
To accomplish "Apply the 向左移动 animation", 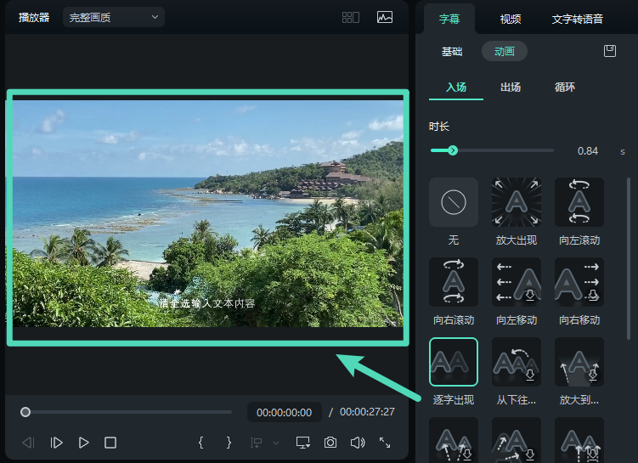I will pos(517,282).
